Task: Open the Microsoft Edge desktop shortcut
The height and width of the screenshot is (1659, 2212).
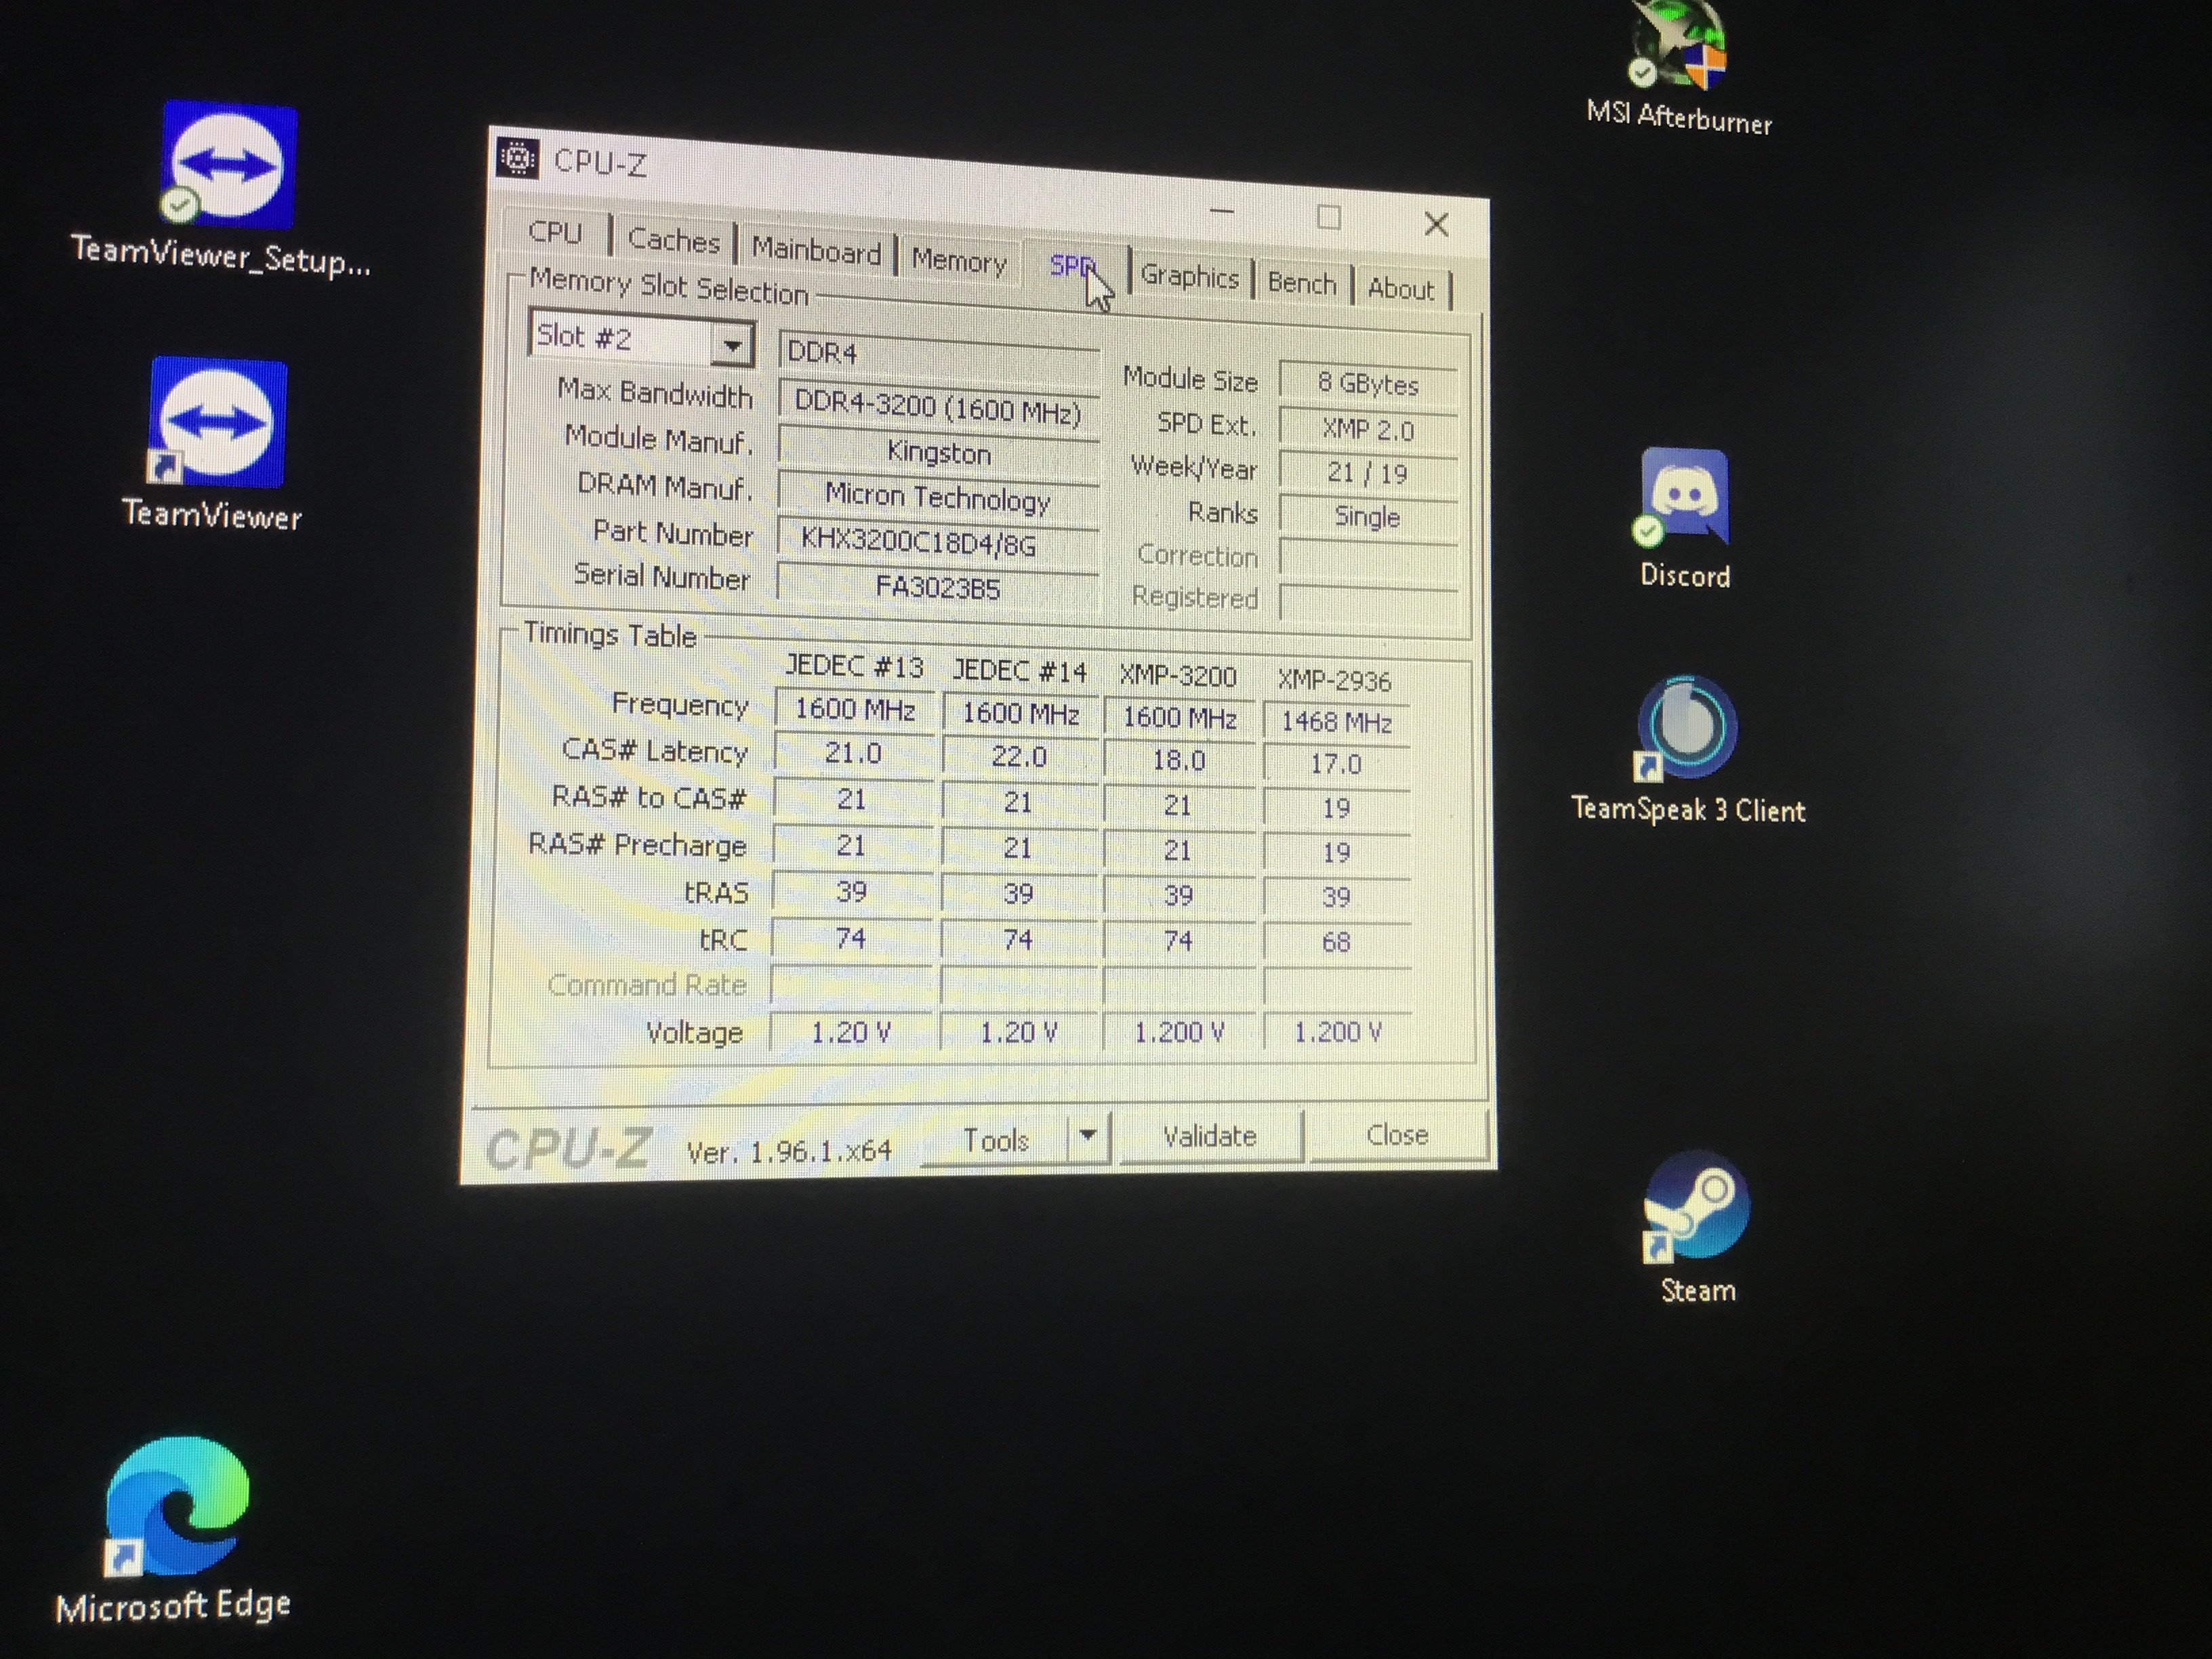Action: (x=177, y=1506)
